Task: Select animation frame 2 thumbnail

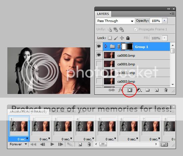Action: [41, 126]
